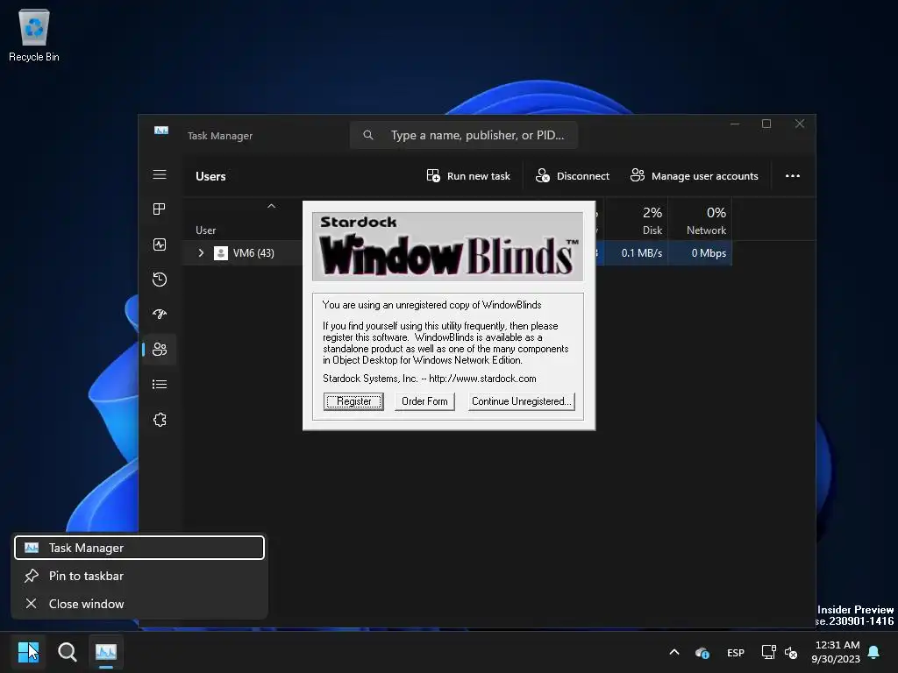Go to the Processes page in the sidebar
898x673 pixels.
tap(160, 209)
